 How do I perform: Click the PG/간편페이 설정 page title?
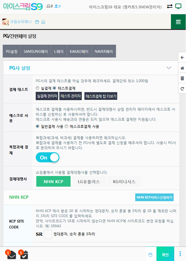(19, 36)
